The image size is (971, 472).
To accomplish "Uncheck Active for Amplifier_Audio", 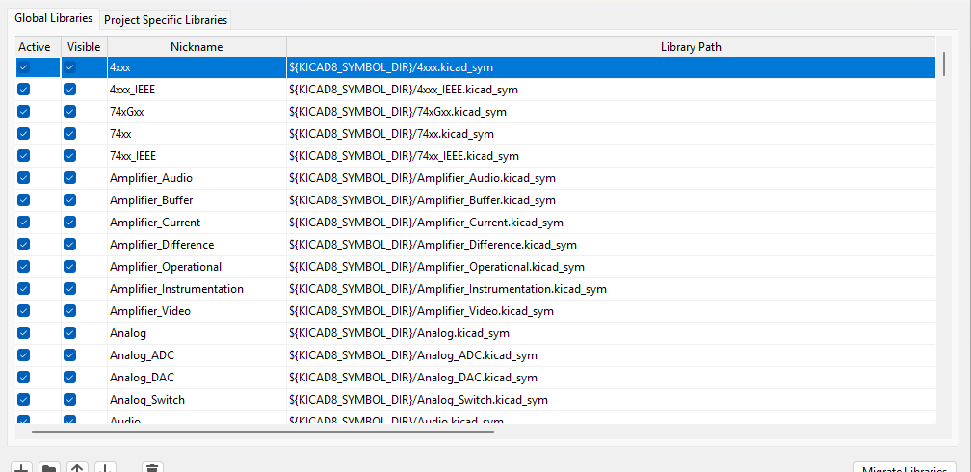I will tap(23, 178).
